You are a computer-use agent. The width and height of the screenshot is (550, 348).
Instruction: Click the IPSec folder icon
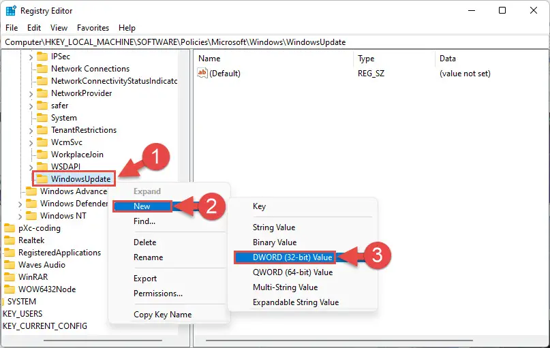[x=42, y=57]
